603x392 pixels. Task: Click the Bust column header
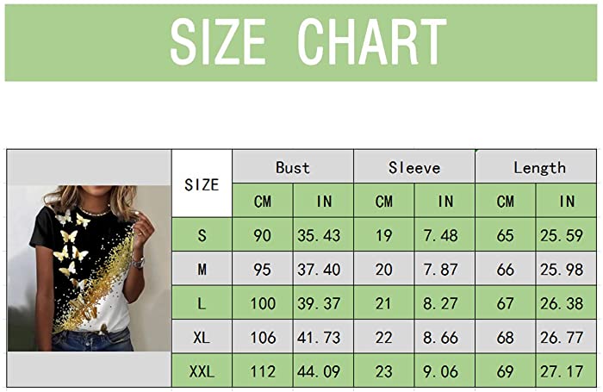(293, 166)
